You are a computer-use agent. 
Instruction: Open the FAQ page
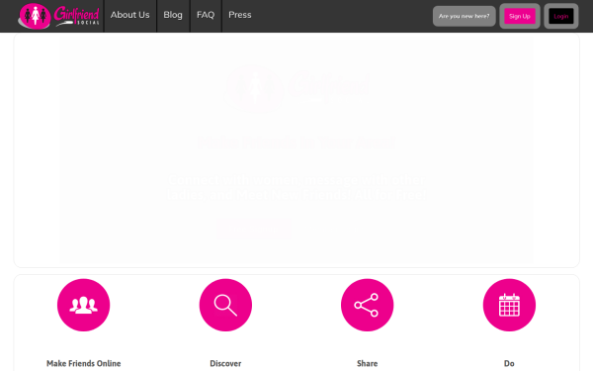tap(206, 15)
